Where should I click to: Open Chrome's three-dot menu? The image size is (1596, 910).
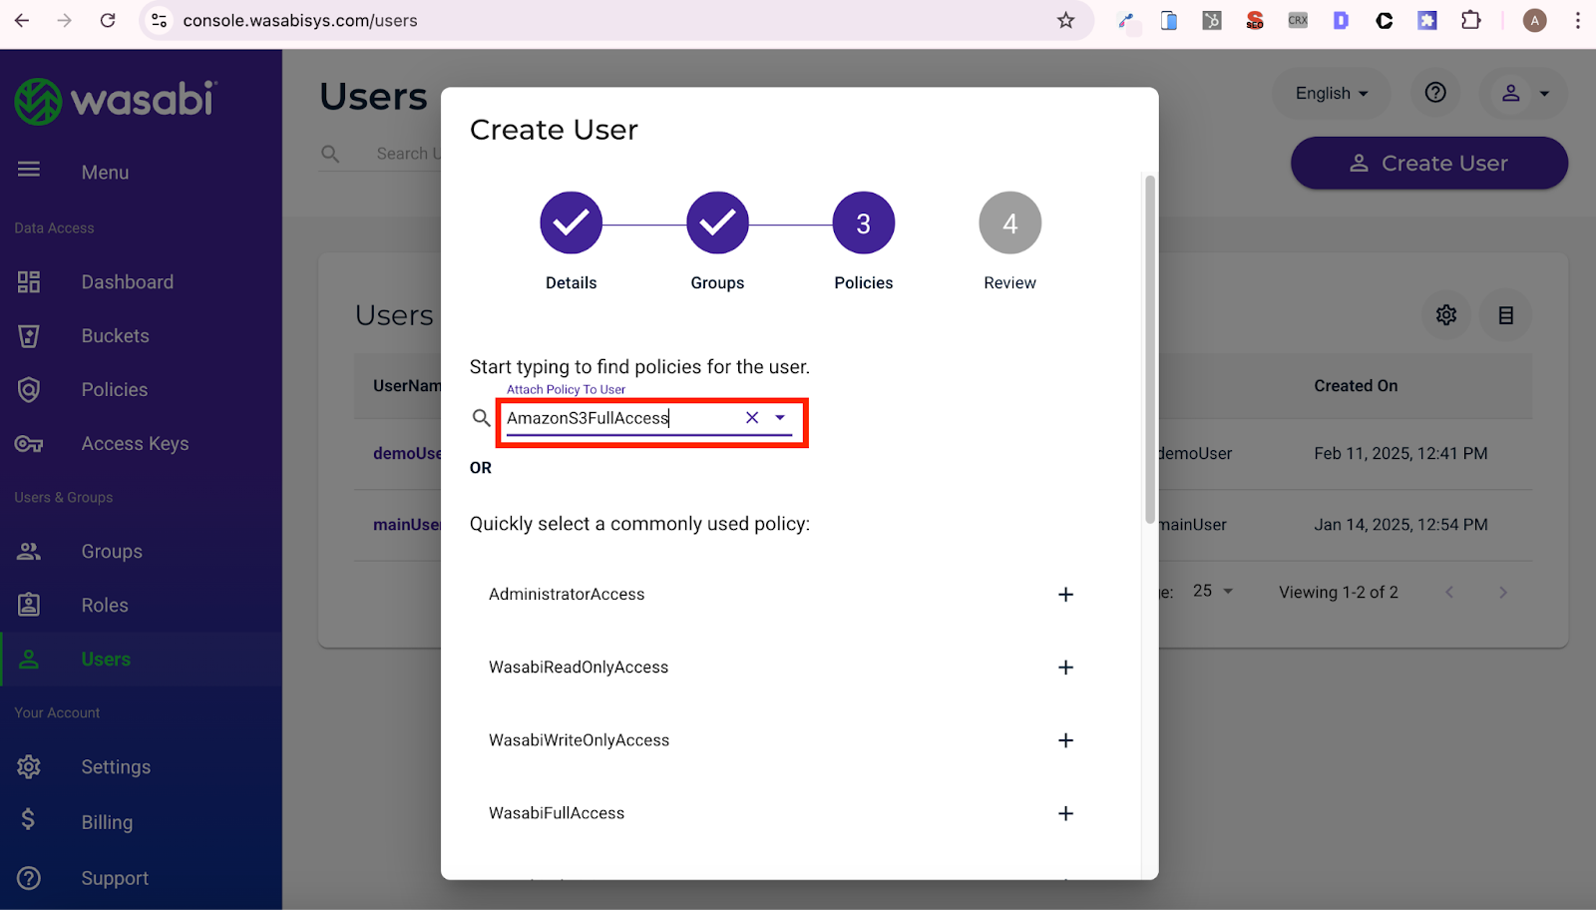(x=1577, y=20)
